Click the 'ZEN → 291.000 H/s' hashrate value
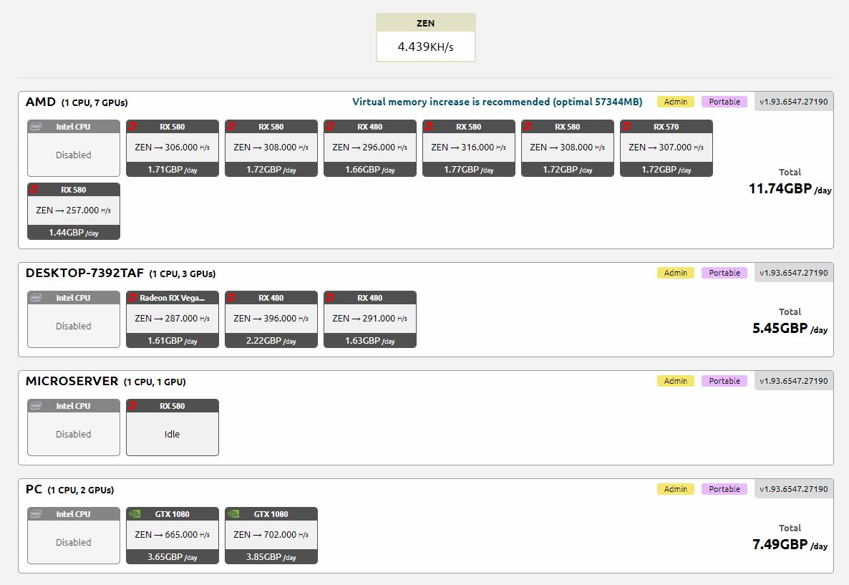Image resolution: width=849 pixels, height=585 pixels. click(x=370, y=319)
